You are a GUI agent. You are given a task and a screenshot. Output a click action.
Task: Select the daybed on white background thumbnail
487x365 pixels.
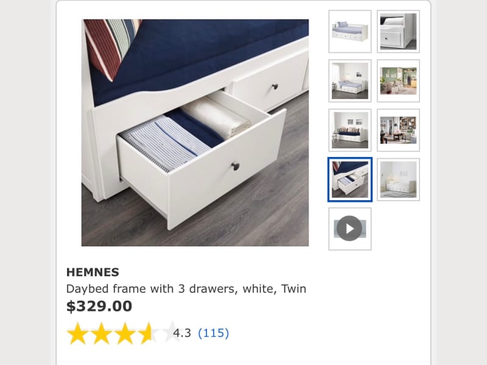click(x=349, y=32)
